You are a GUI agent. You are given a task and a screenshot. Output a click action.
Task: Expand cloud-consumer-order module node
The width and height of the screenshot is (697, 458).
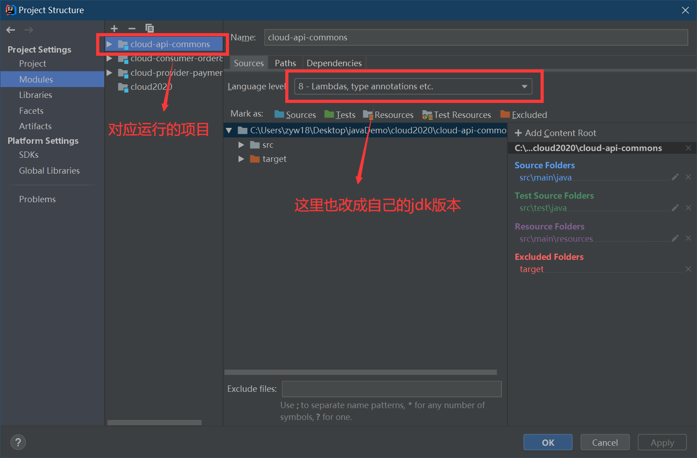pos(109,58)
